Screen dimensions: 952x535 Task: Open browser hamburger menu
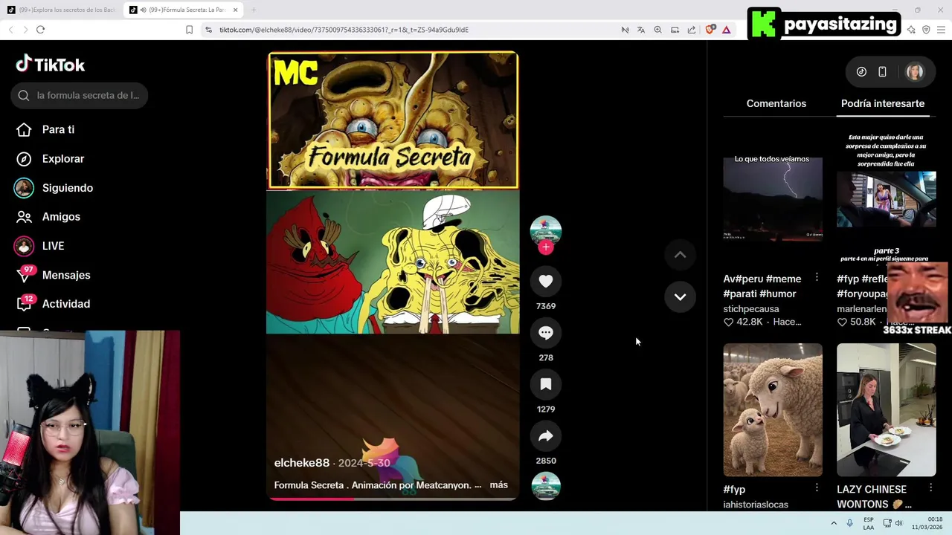point(941,30)
